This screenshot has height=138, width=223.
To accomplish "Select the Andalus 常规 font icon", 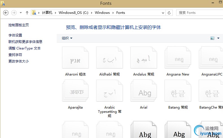I will [144, 57].
